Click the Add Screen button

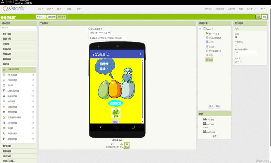click(52, 17)
